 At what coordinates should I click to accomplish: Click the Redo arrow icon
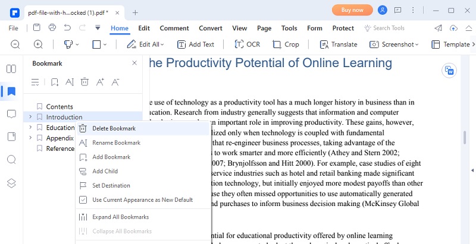tap(82, 28)
